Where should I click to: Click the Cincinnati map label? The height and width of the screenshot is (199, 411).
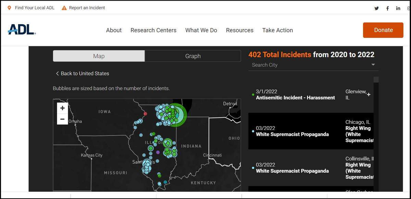pos(212,155)
